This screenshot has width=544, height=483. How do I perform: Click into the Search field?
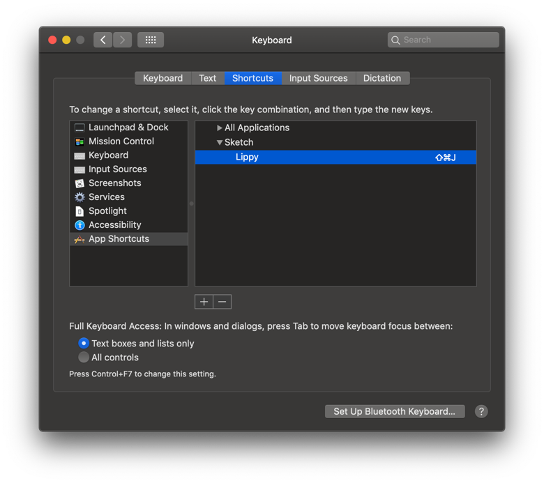pos(443,40)
